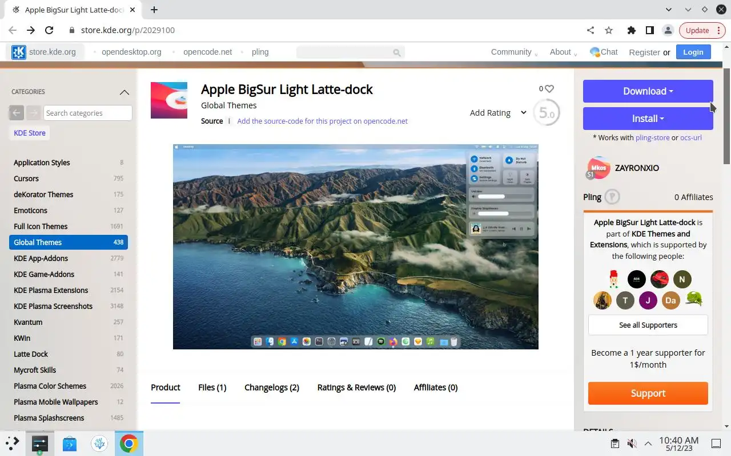This screenshot has height=456, width=731.
Task: Open System Settings taskbar icon
Action: click(39, 443)
